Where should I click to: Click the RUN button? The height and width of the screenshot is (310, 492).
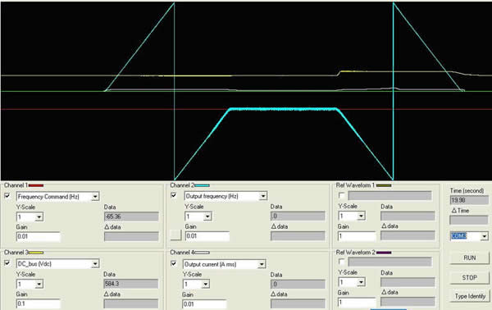point(469,258)
